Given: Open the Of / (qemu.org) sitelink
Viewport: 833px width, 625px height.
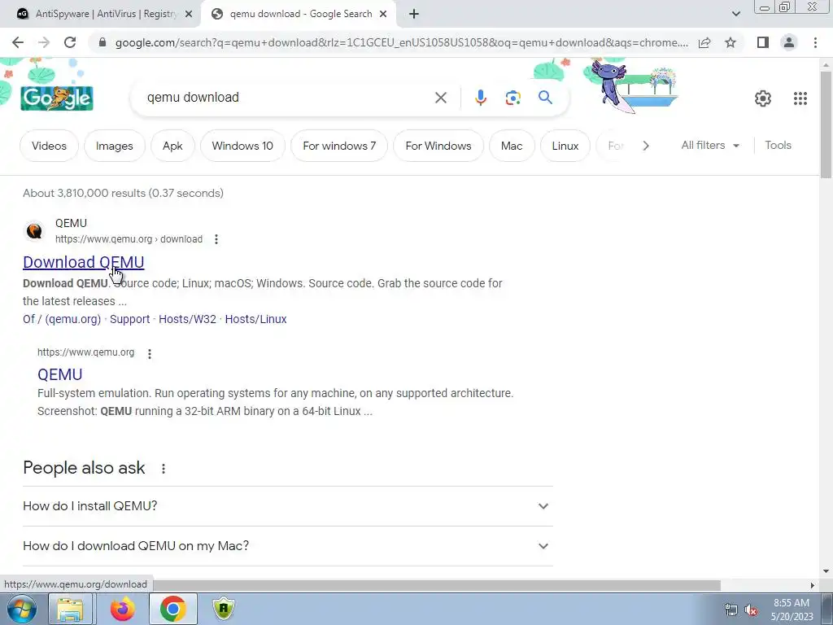Looking at the screenshot, I should (62, 319).
